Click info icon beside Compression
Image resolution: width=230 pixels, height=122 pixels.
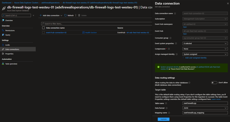[x=169, y=49]
